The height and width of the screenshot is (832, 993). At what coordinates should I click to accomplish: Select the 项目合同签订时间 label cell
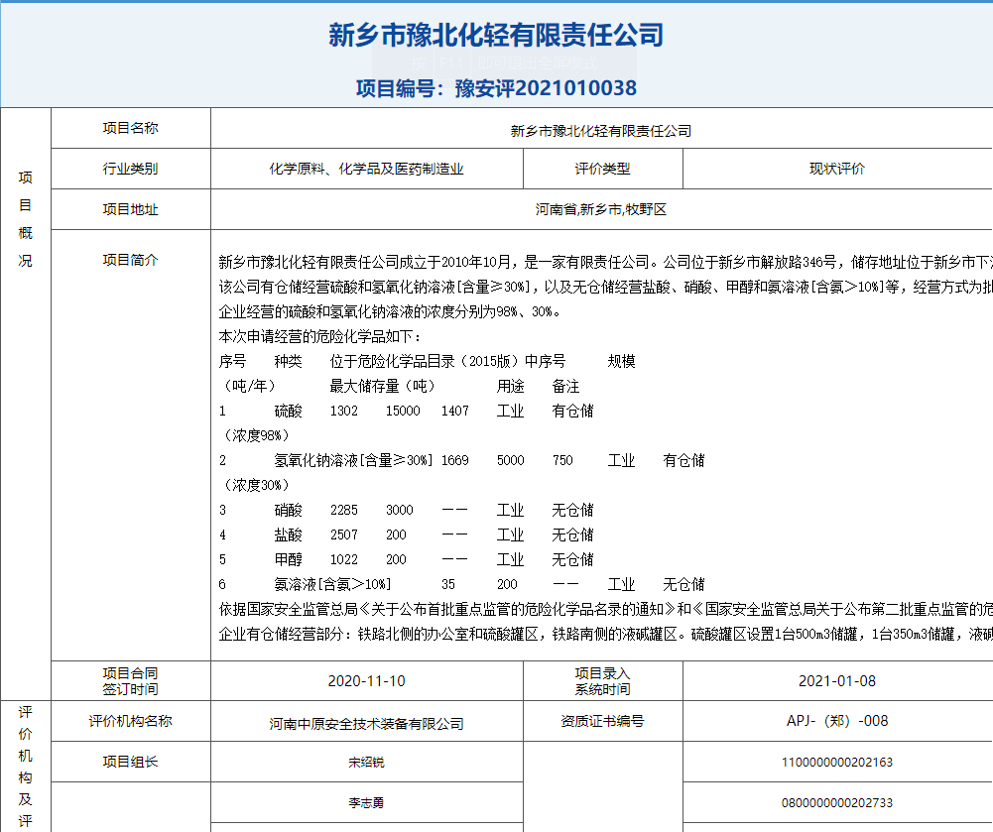(131, 680)
